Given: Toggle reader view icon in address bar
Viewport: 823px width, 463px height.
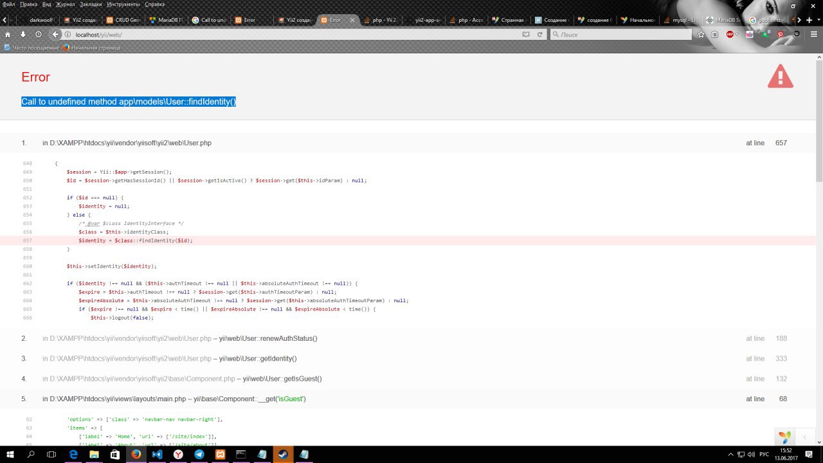Looking at the screenshot, I should tap(526, 34).
